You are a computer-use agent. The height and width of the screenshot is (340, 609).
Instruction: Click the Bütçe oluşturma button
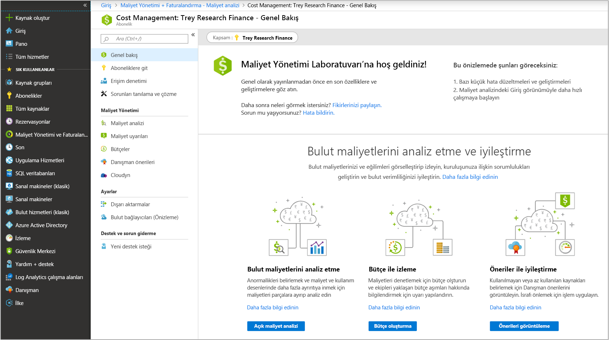393,326
